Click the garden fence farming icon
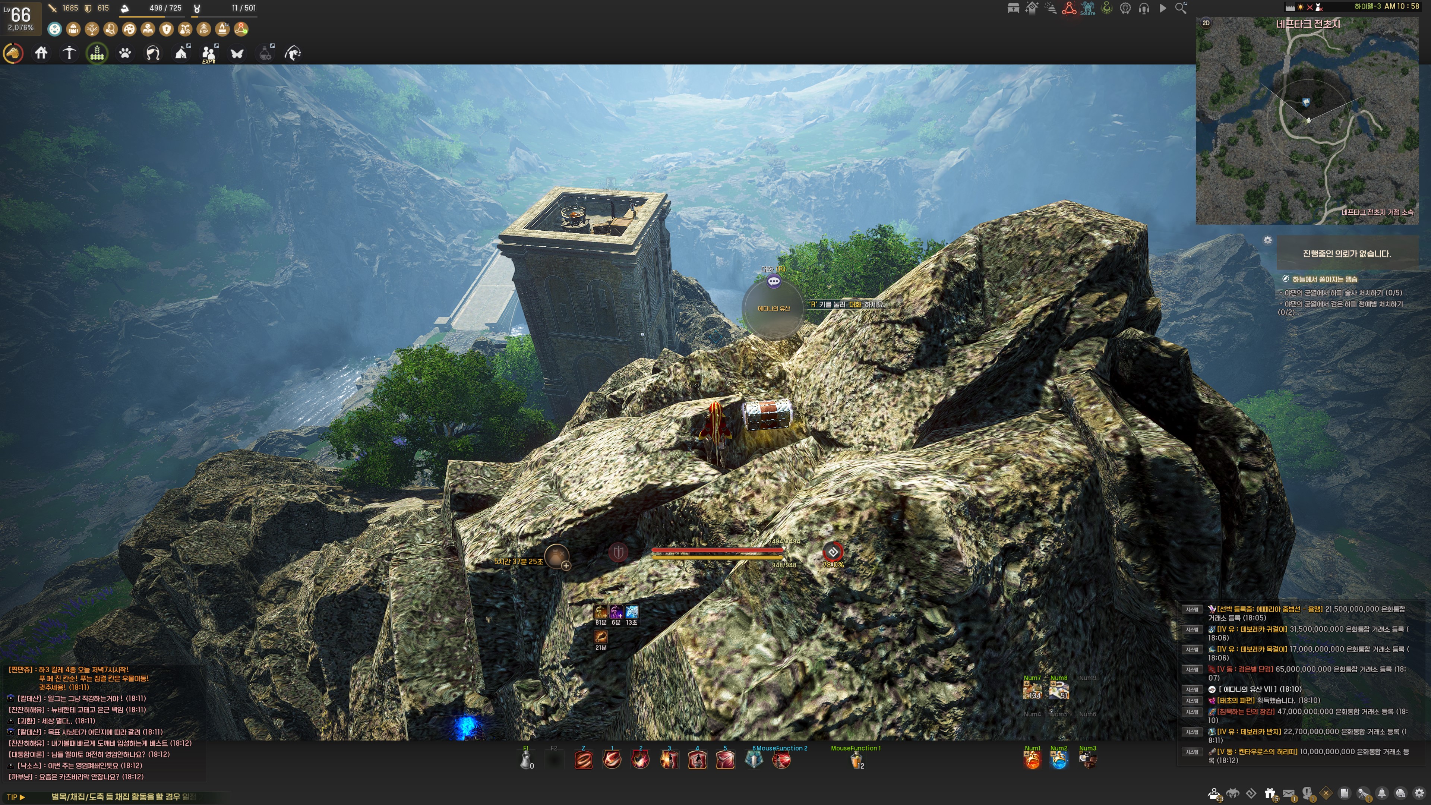Viewport: 1431px width, 805px height. click(97, 53)
